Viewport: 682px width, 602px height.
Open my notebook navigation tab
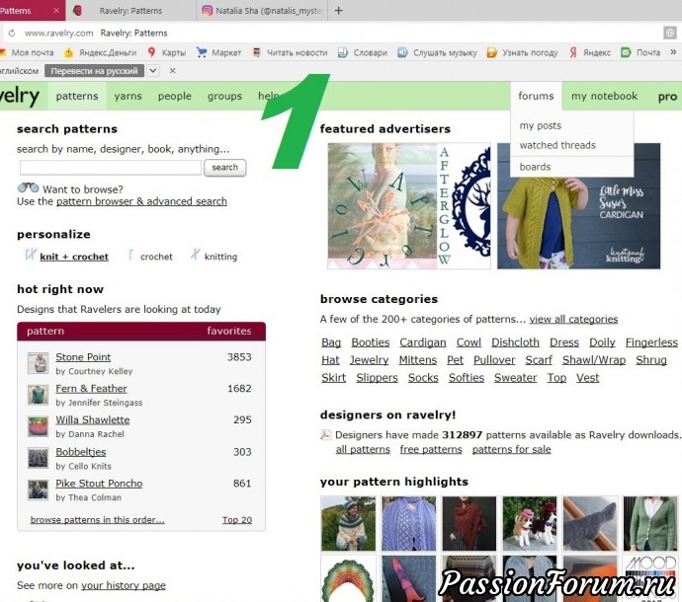pyautogui.click(x=604, y=96)
